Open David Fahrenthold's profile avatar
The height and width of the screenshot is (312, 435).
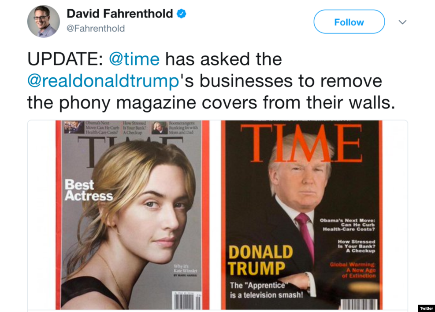point(44,21)
